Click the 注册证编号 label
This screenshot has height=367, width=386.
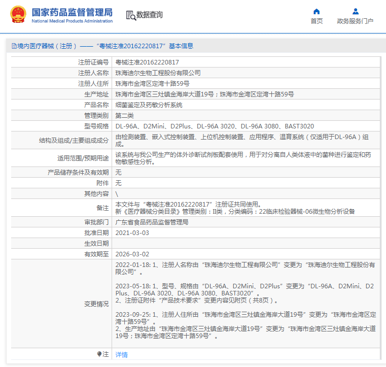93,62
